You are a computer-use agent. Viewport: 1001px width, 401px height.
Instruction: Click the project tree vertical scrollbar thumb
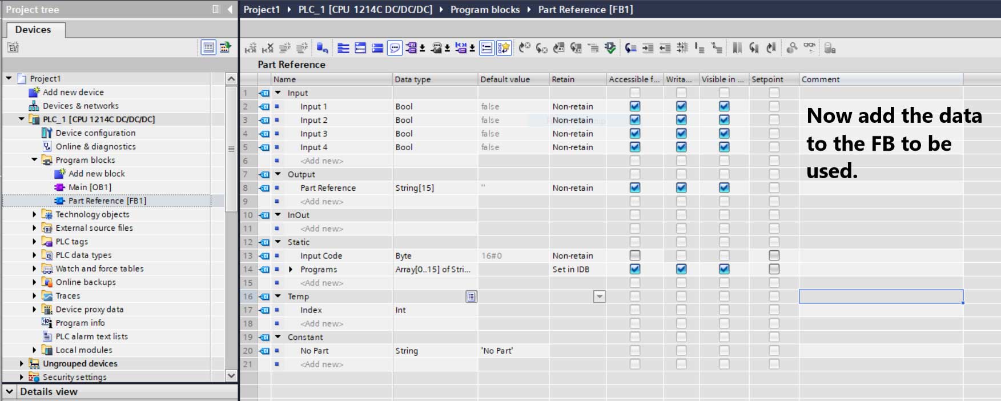click(231, 149)
